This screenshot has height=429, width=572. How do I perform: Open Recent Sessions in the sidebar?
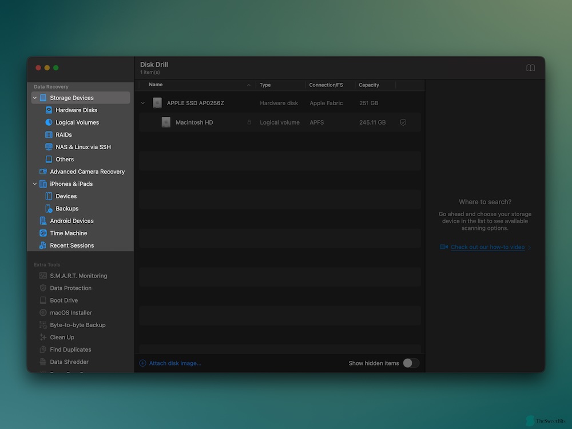pyautogui.click(x=71, y=245)
